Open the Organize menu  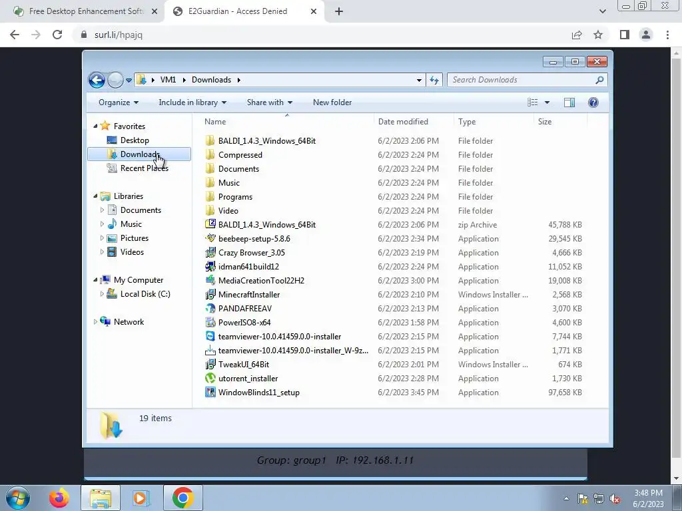119,102
